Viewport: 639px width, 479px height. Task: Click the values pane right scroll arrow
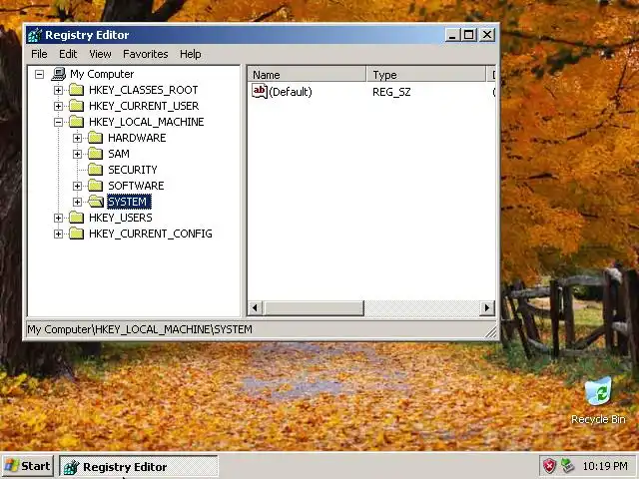[x=487, y=308]
